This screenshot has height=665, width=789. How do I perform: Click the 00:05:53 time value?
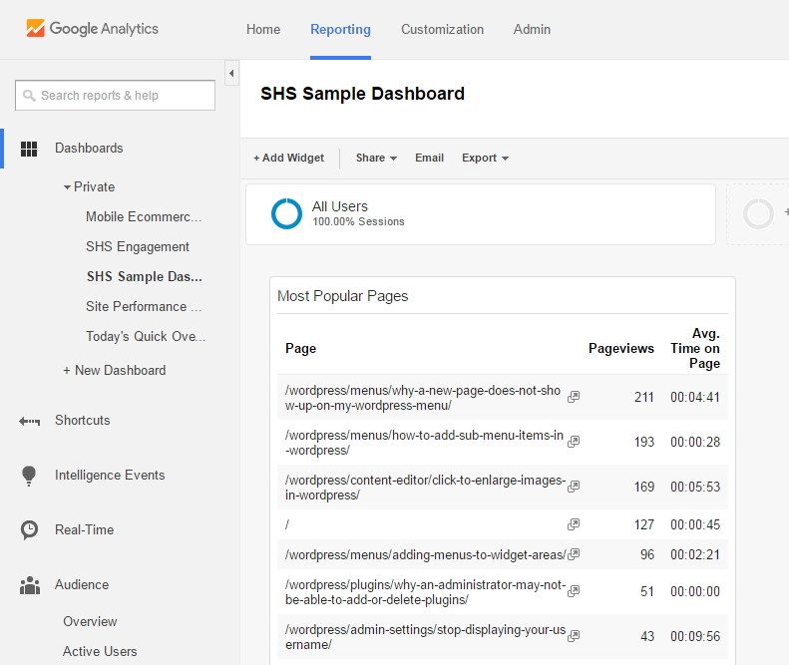click(695, 487)
